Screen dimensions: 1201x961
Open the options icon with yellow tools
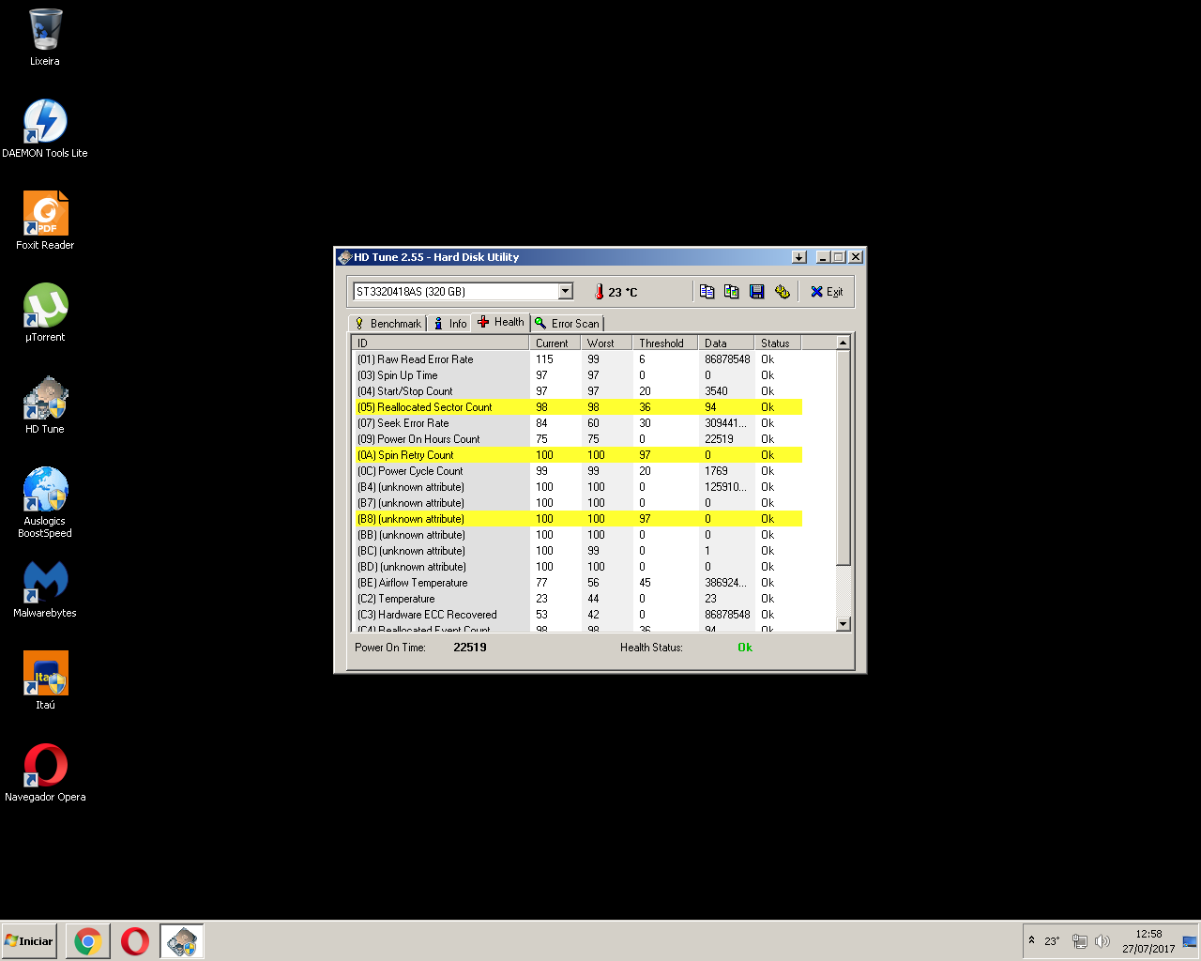(x=783, y=292)
